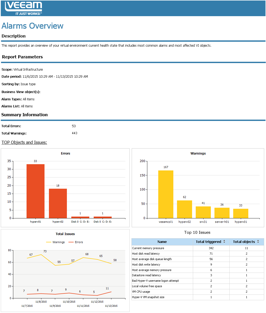Click the Warnings legend swatch in Total Issues

49,242
